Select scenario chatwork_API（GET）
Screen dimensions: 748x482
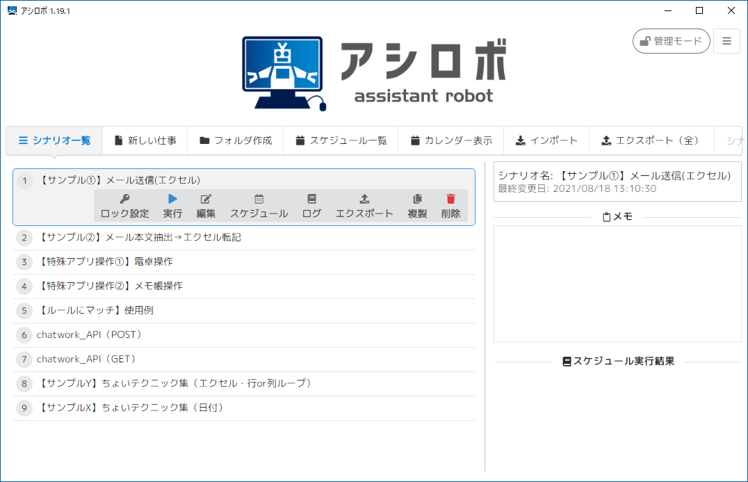pos(244,360)
